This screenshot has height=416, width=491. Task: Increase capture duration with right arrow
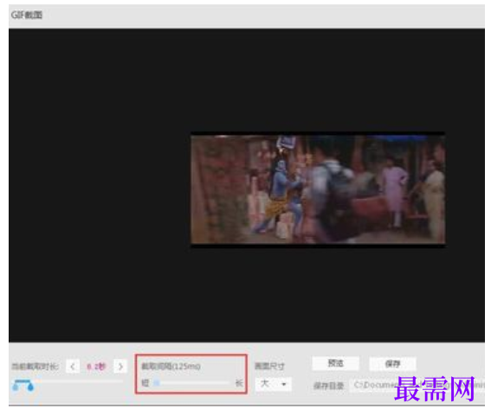tap(120, 366)
